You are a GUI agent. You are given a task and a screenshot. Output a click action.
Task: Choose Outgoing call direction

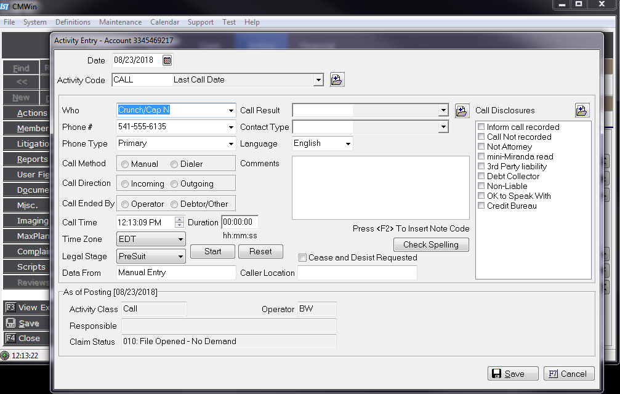[174, 184]
